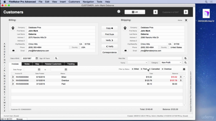
Task: Expand invoice row INV000000050
Action: tap(13, 80)
